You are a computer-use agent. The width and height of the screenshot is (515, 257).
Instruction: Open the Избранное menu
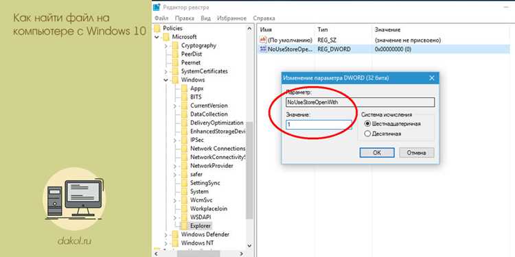pos(232,19)
